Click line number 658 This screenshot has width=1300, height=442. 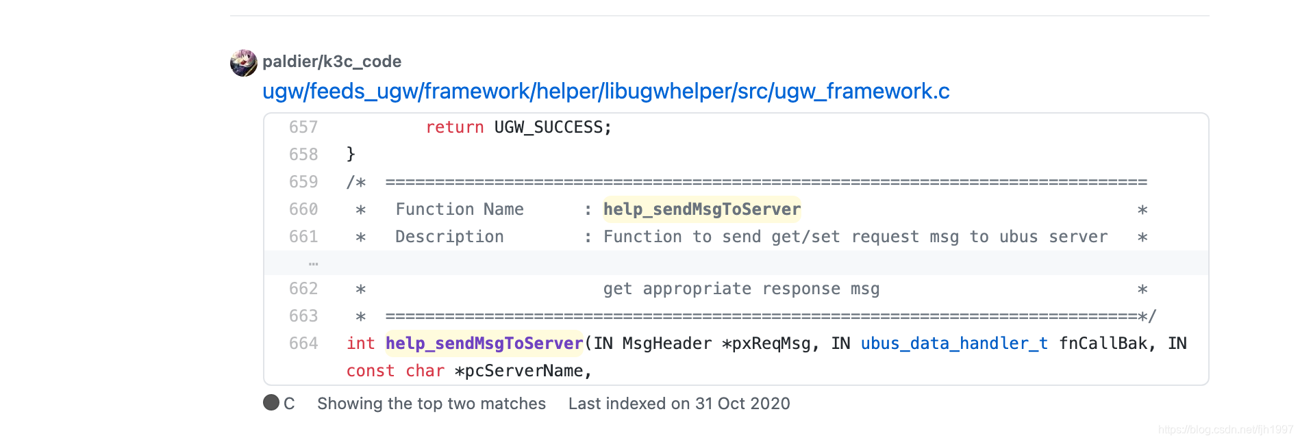point(303,155)
